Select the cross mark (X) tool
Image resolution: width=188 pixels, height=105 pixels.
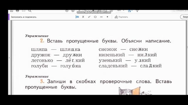[83, 17]
